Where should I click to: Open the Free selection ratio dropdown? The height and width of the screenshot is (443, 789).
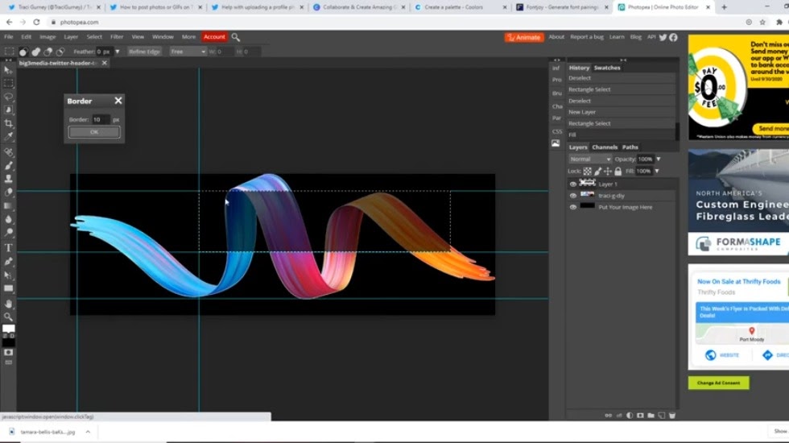[187, 52]
